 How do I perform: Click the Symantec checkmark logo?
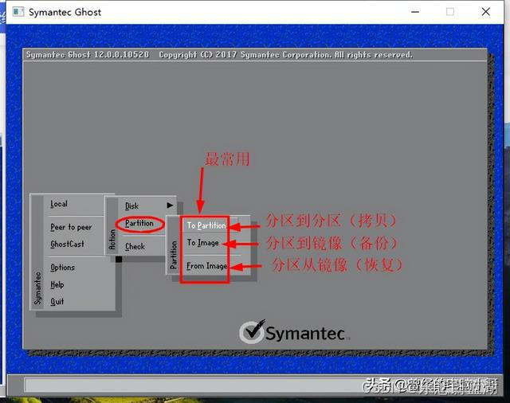click(x=252, y=331)
